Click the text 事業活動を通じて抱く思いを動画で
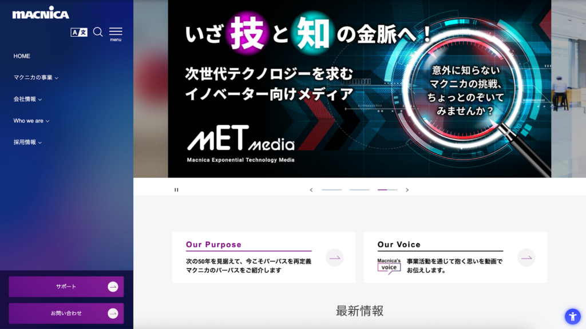Viewport: 586px width, 329px height. coord(454,261)
